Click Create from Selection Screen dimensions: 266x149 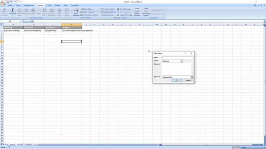pos(89,15)
